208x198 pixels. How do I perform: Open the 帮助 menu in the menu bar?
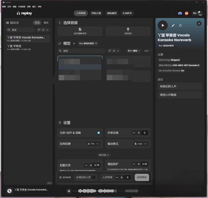tap(40, 7)
